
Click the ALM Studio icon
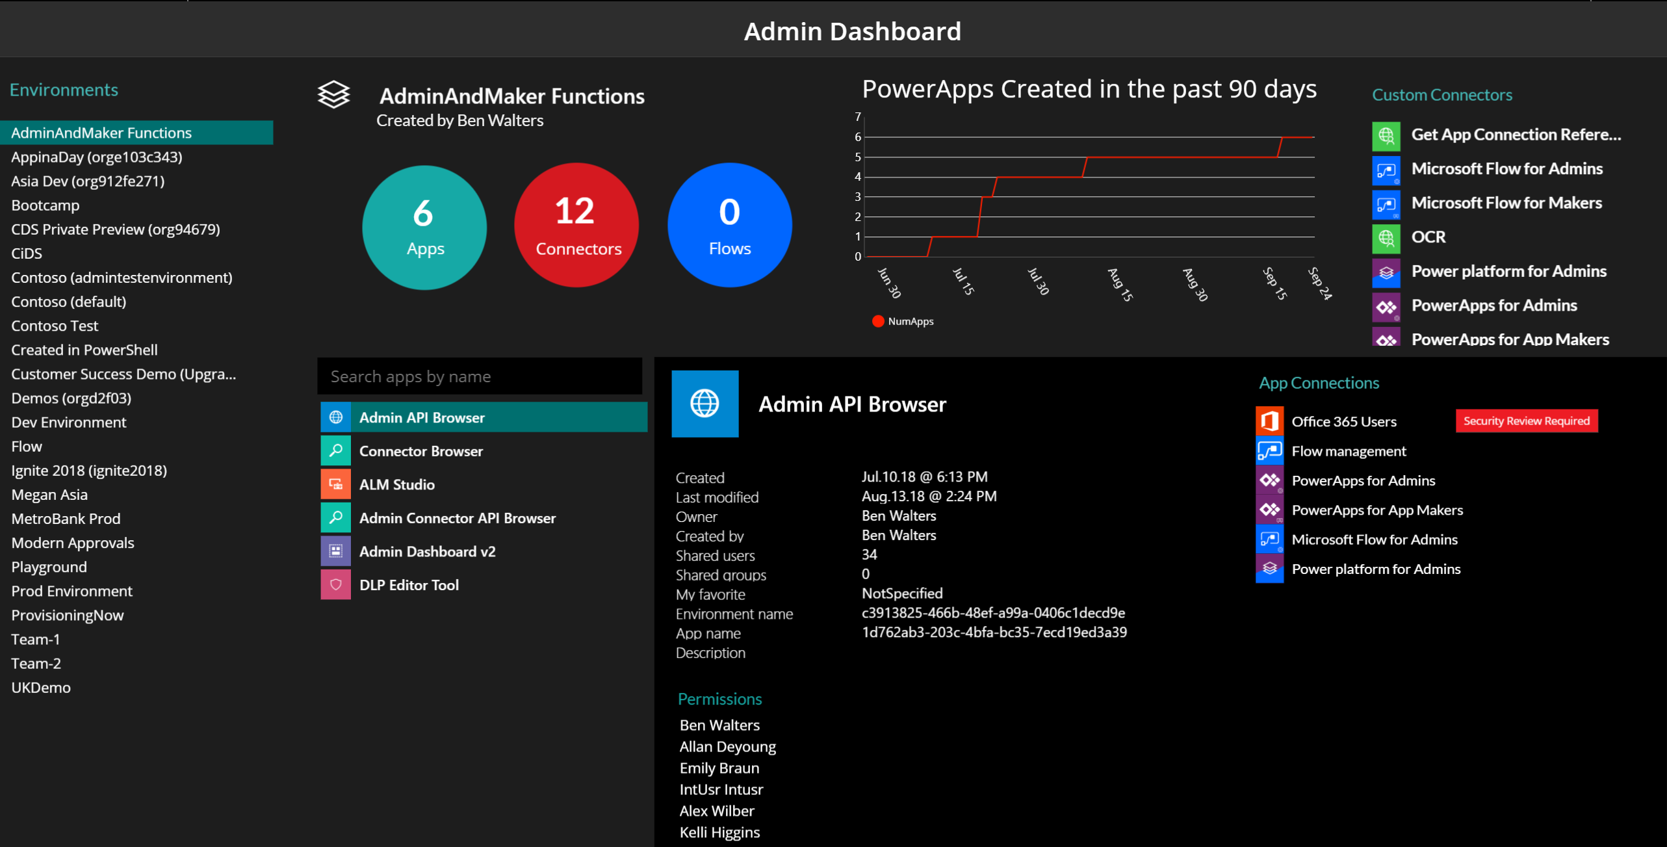335,484
